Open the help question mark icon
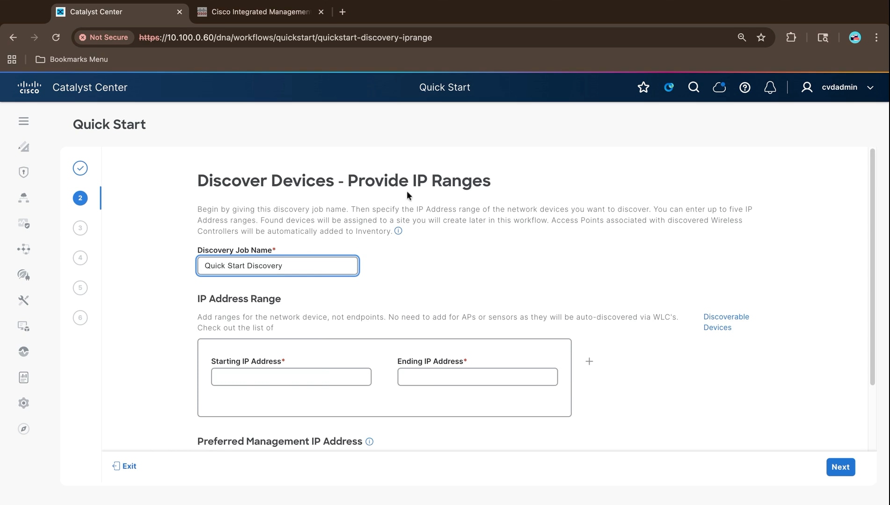 click(x=744, y=87)
